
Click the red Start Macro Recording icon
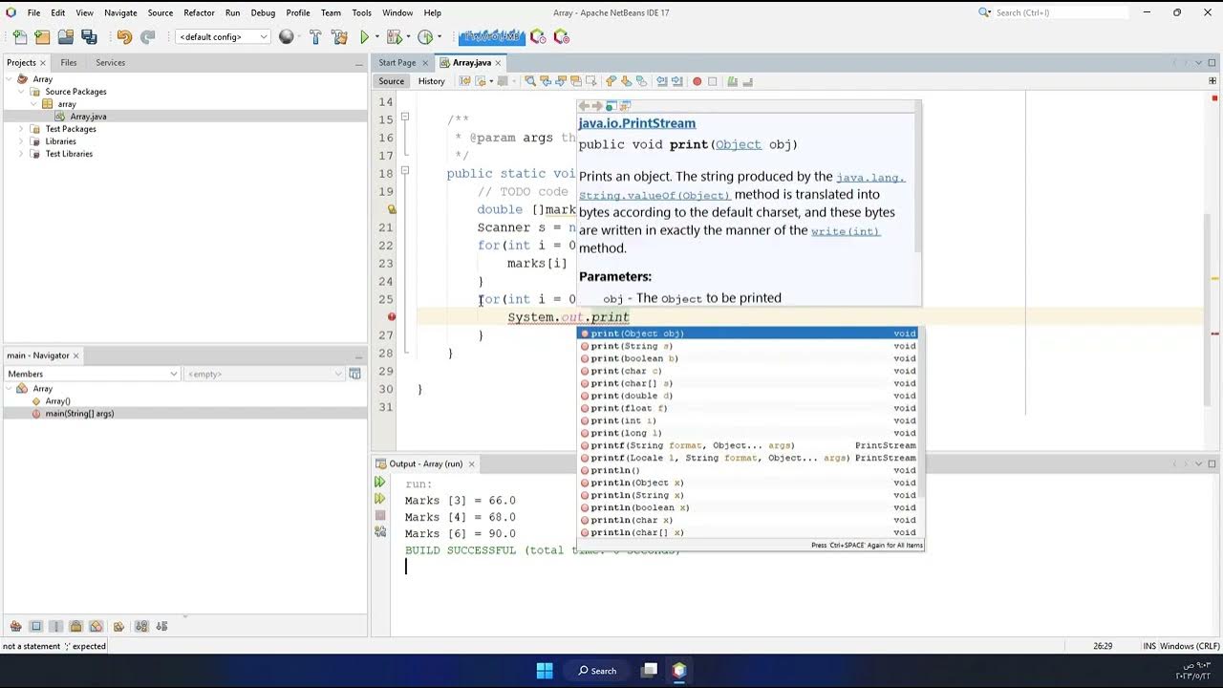697,81
